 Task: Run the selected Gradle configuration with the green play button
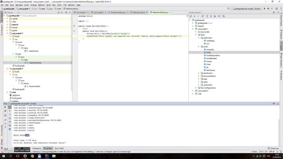pyautogui.click(x=264, y=9)
